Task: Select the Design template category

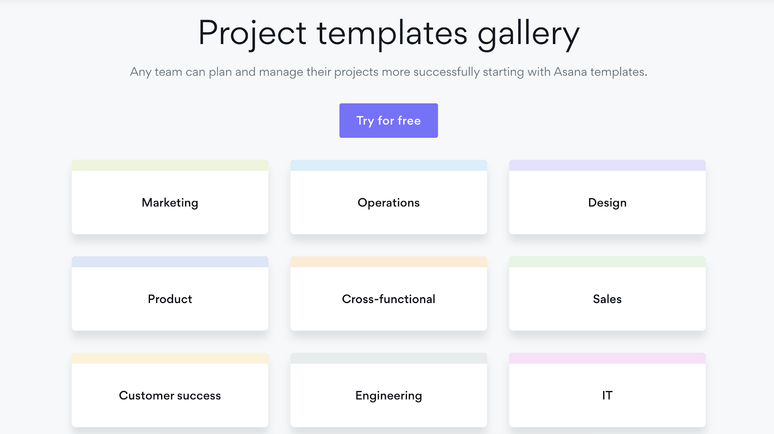Action: click(x=607, y=197)
